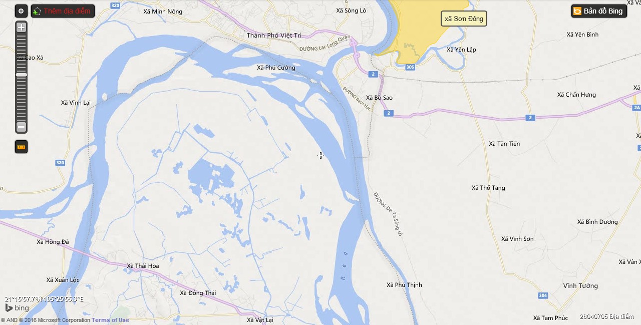
Task: Open the ruler measurement tool
Action: point(21,147)
